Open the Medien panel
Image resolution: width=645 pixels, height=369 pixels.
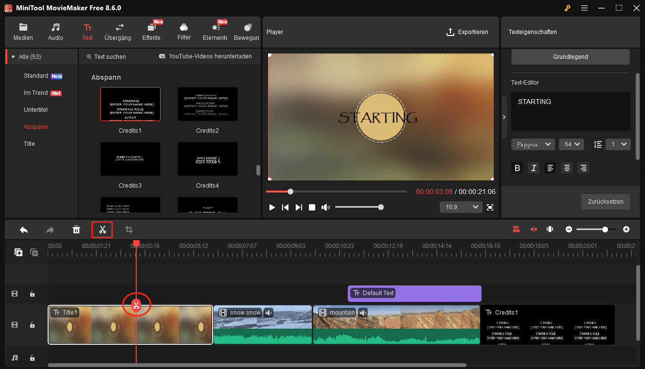point(23,32)
